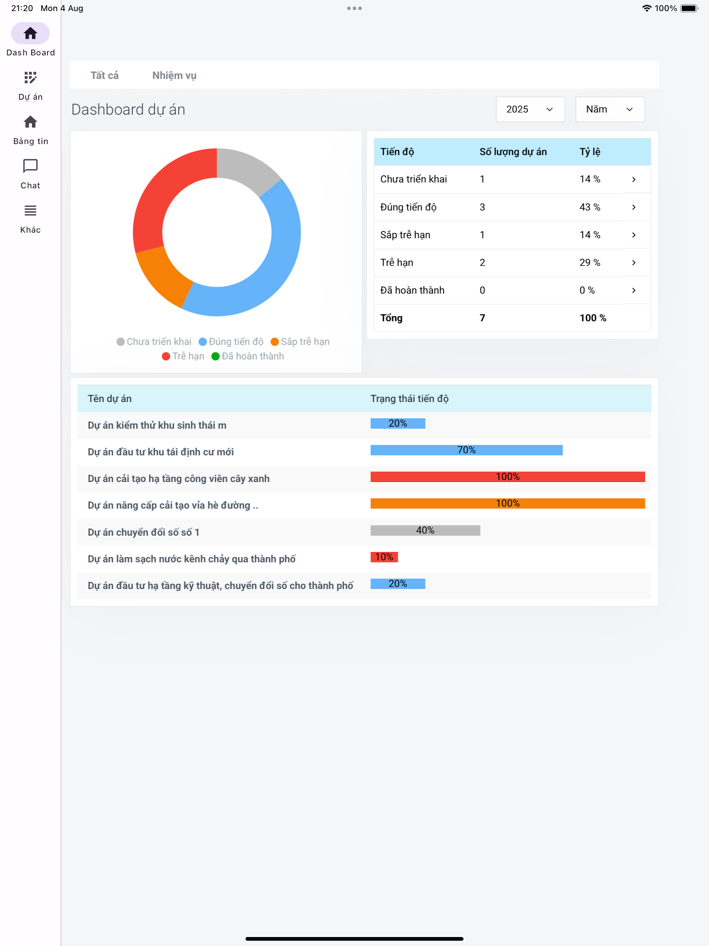Tap the 21:20 clock in status bar
The image size is (709, 946).
pos(22,8)
